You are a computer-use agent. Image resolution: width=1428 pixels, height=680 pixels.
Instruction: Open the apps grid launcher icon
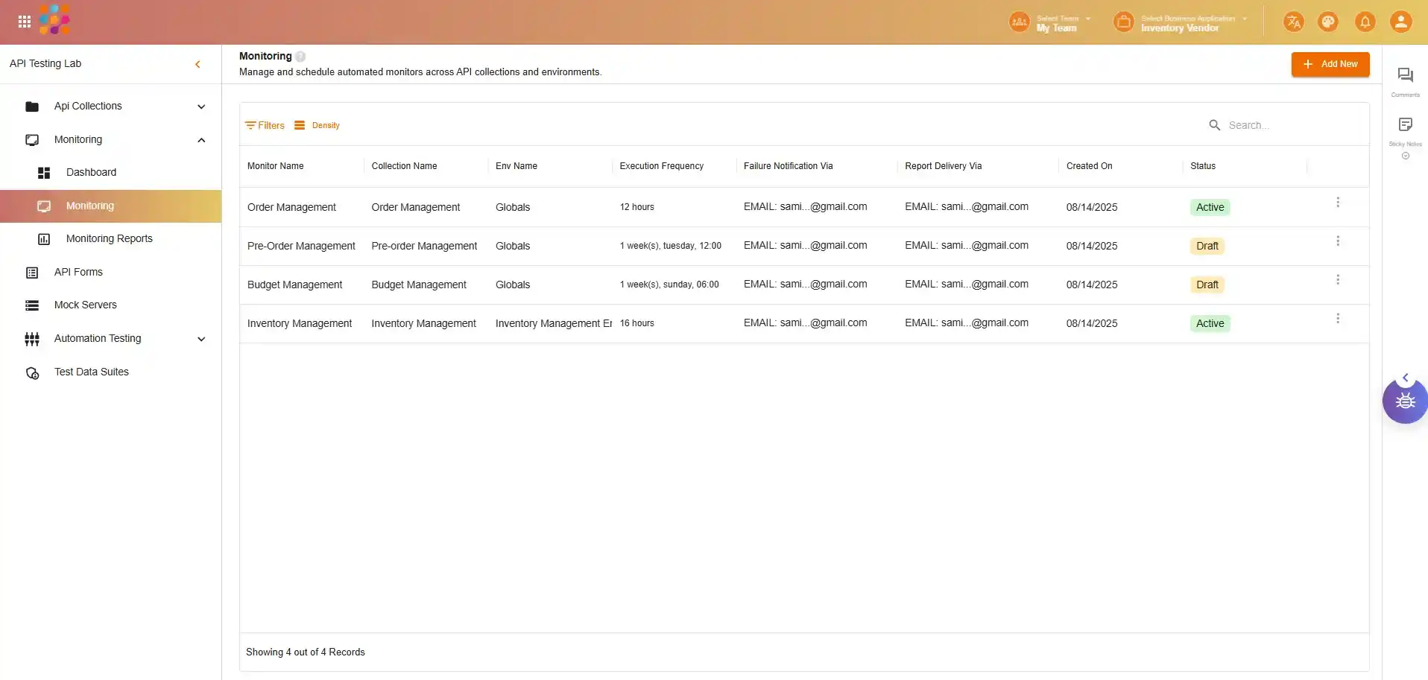pos(25,22)
